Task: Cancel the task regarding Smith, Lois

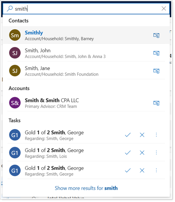Action: [142, 153]
